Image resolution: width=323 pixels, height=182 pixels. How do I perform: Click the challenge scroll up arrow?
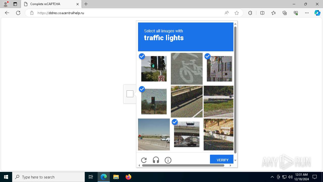coord(235,24)
